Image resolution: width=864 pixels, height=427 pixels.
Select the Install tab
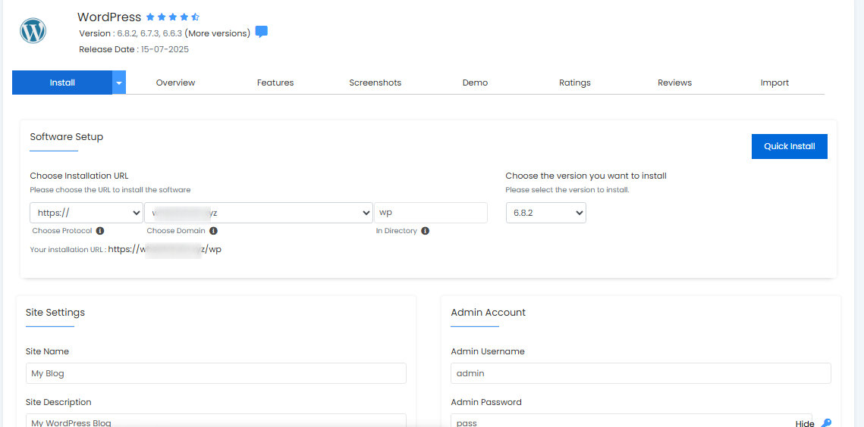(62, 83)
